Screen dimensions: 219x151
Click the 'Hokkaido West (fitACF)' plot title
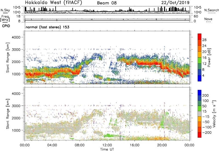click(53, 3)
